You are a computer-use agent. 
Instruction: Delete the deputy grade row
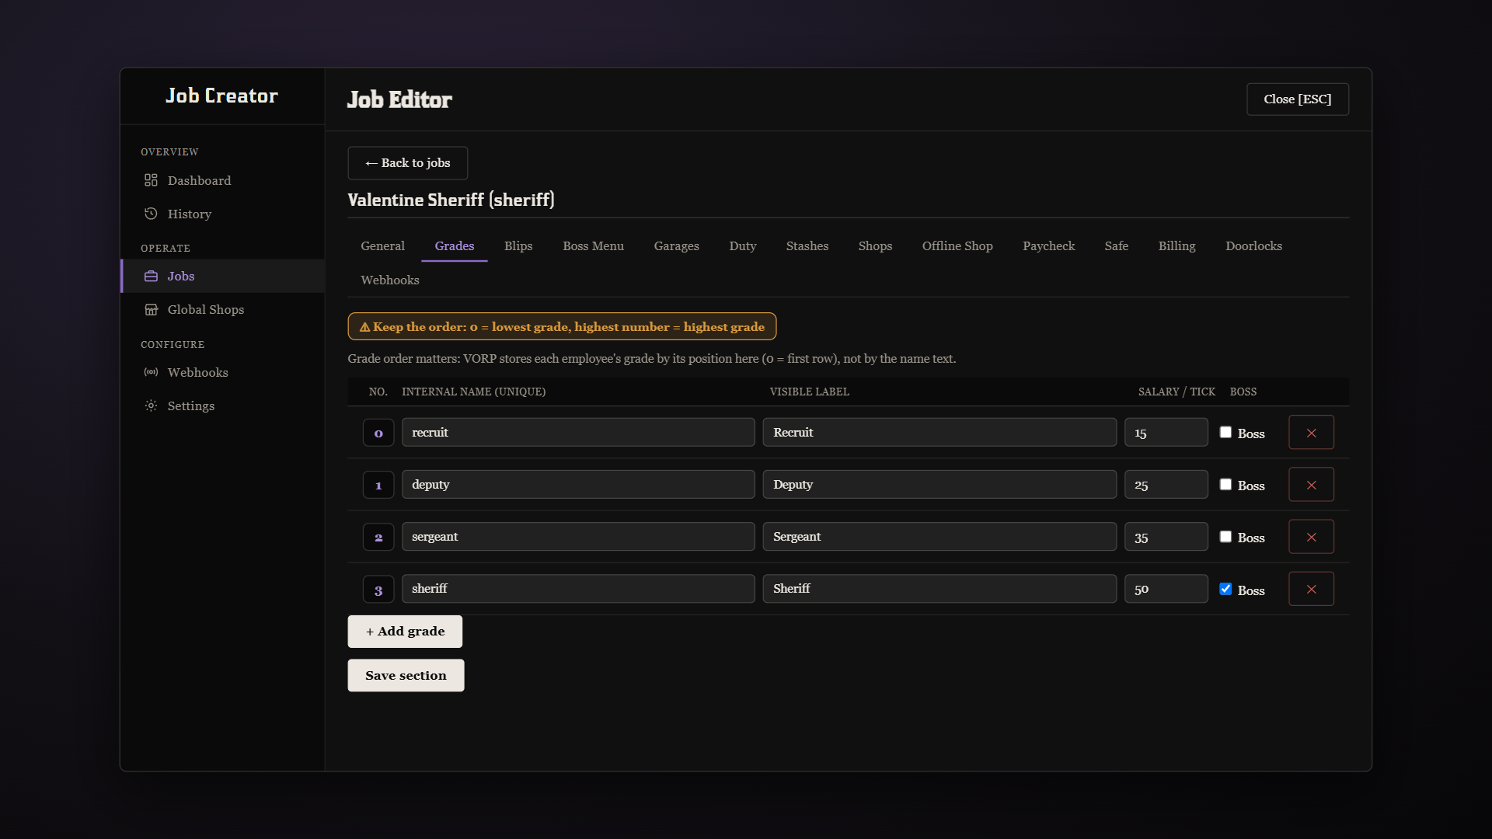(x=1311, y=485)
